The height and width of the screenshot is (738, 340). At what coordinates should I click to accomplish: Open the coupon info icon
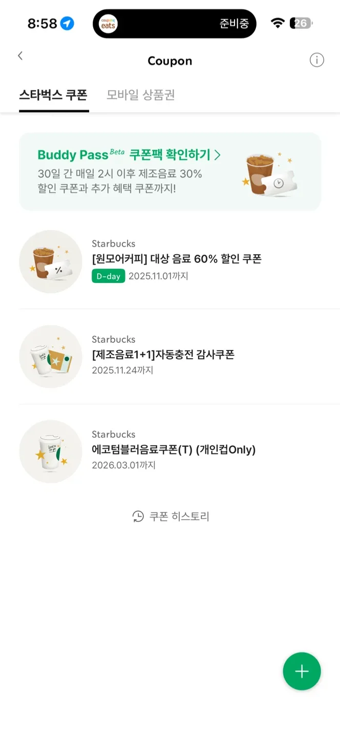317,60
